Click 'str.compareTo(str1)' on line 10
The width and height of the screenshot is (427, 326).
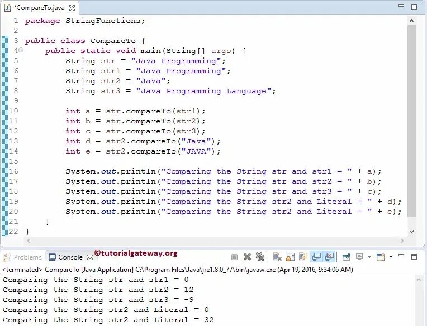(153, 111)
